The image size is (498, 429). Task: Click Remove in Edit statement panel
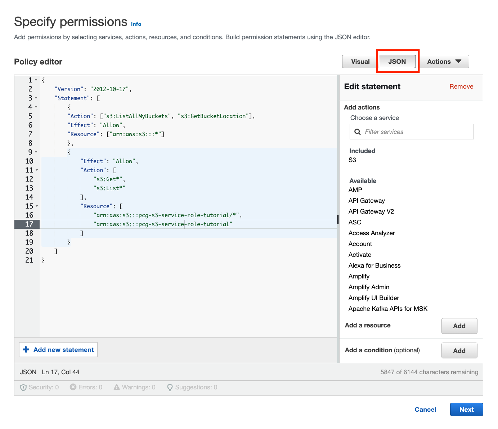(461, 86)
